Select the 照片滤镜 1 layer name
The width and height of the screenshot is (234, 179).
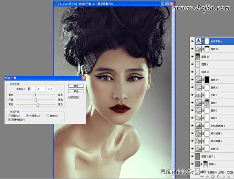[216, 141]
